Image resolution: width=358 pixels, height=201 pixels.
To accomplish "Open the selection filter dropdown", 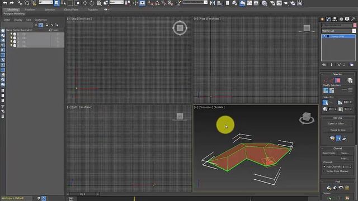I will [46, 2].
